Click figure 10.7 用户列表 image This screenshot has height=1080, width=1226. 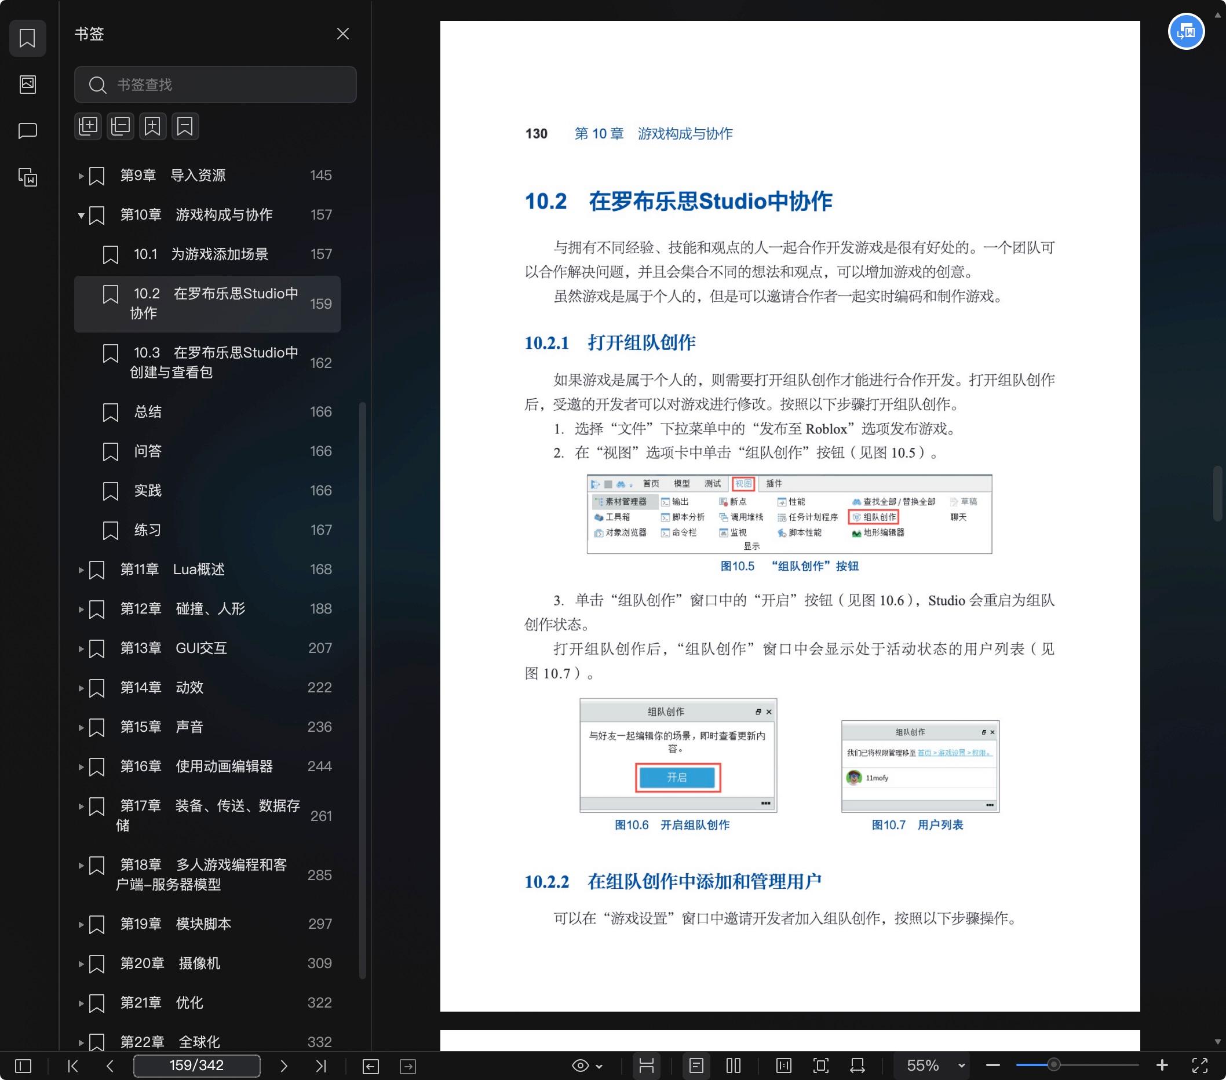[919, 767]
